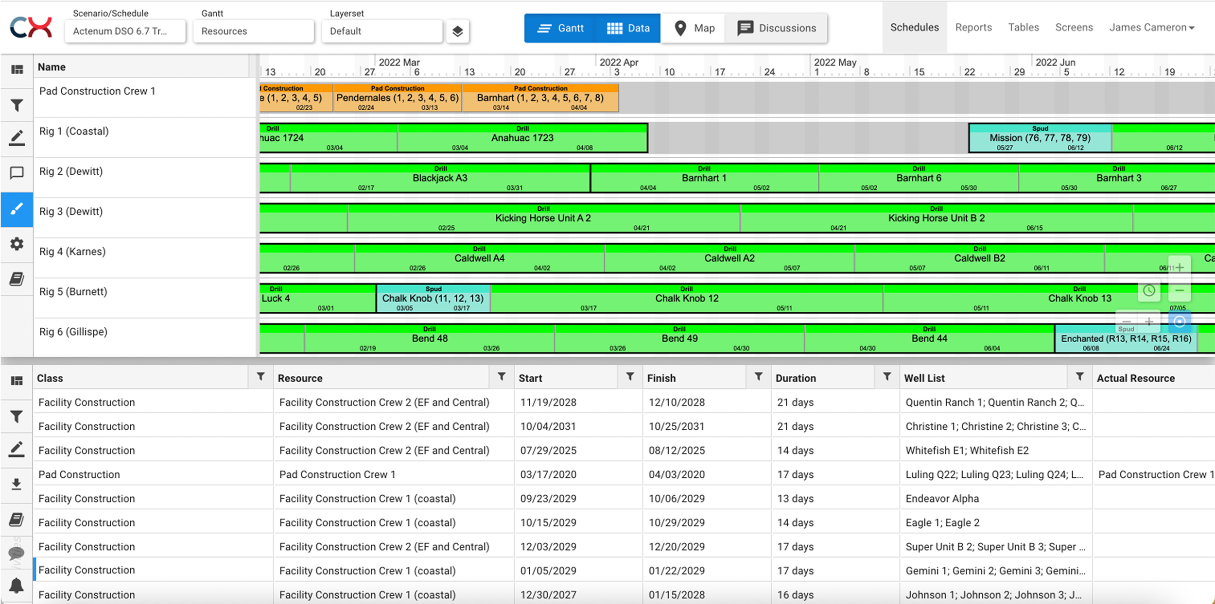Viewport: 1215px width, 604px height.
Task: Open the Gantt filter funnel icon
Action: tap(17, 105)
